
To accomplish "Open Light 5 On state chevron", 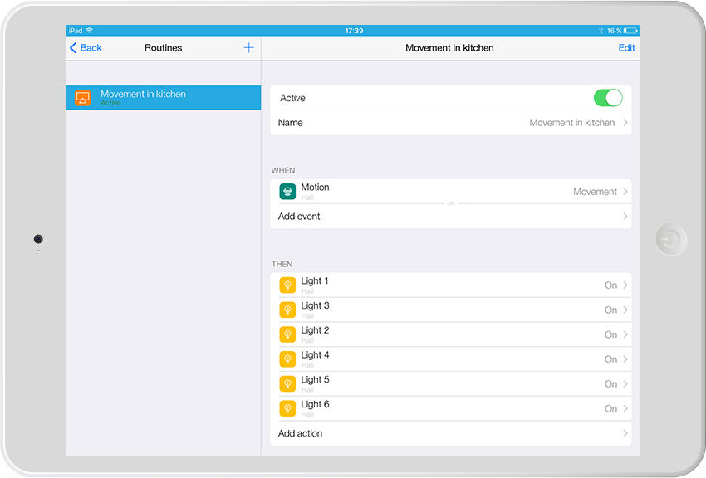I will click(625, 384).
